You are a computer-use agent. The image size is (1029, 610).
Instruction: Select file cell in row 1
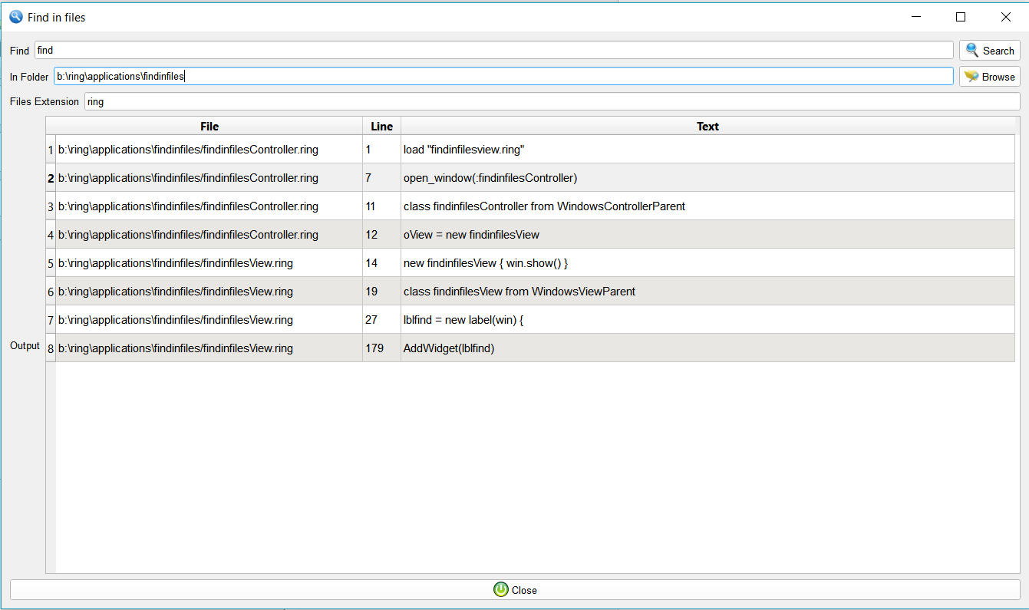(209, 150)
